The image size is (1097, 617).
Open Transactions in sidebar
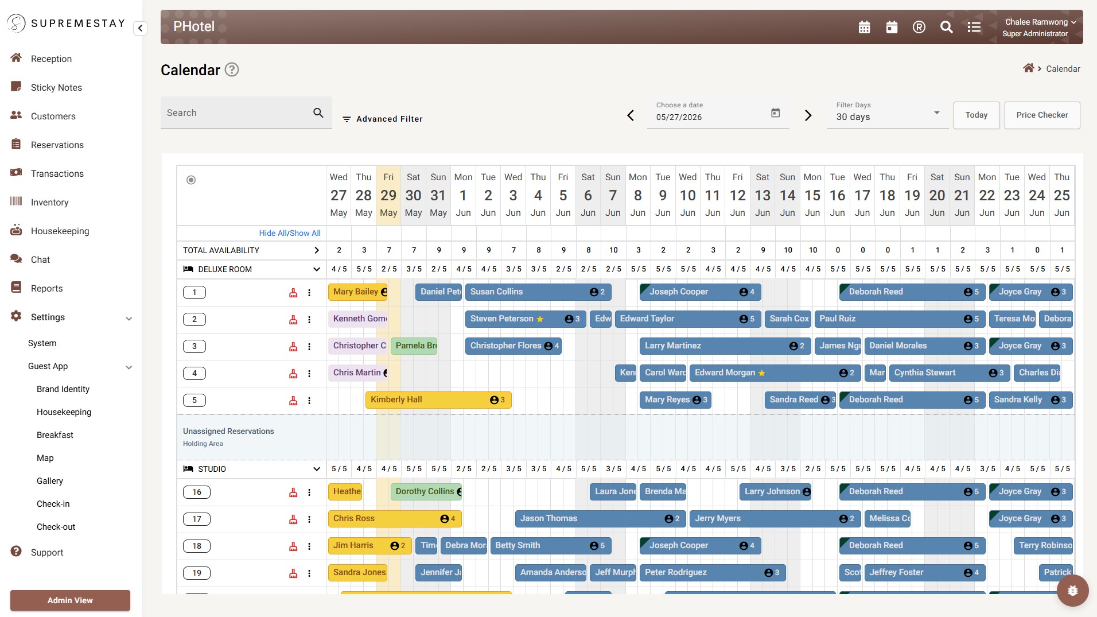click(x=57, y=173)
